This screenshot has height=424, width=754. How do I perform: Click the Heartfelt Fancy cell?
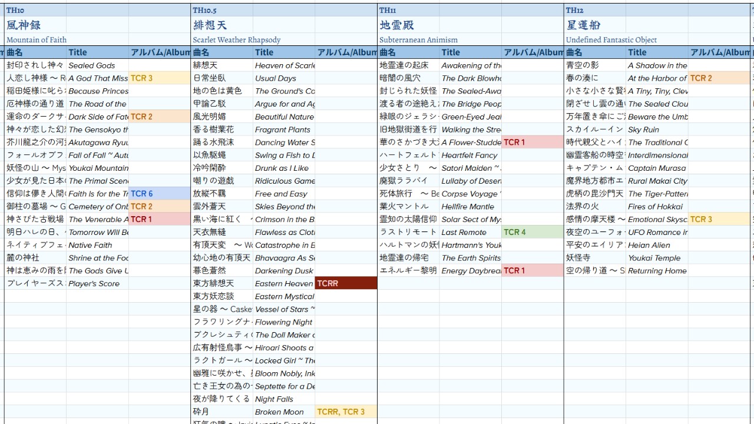[x=470, y=155]
